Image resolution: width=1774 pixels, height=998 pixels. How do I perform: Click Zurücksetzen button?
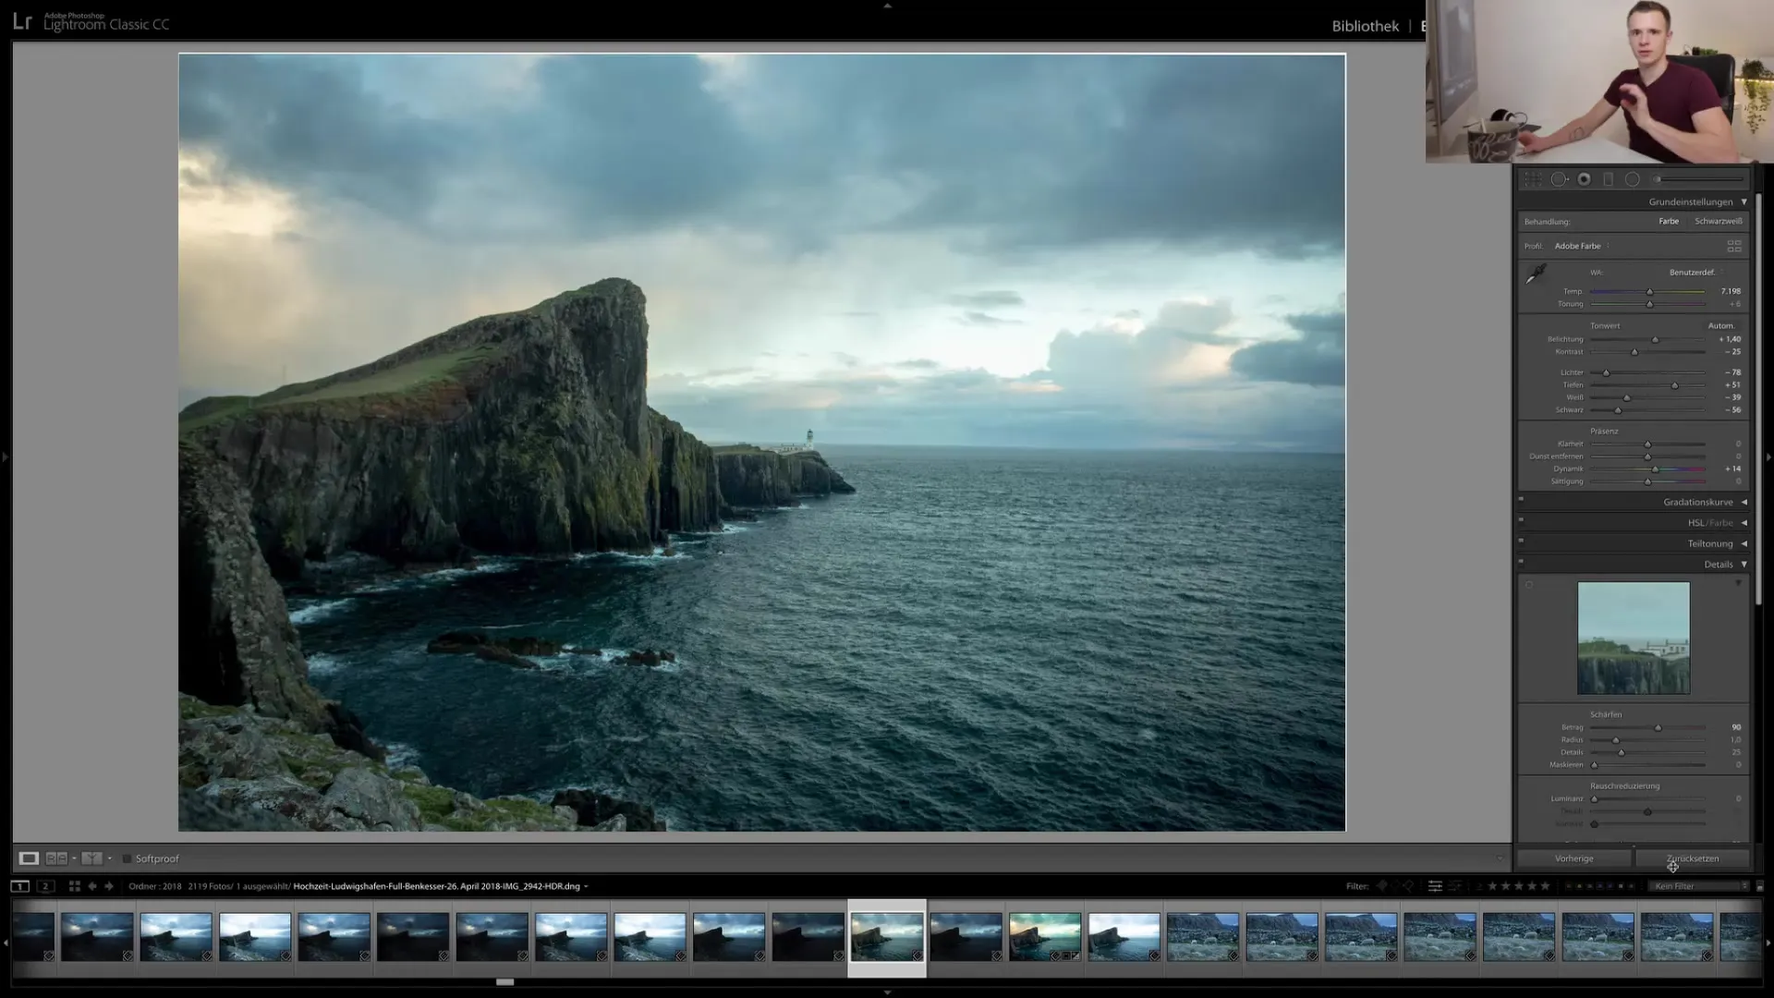(x=1693, y=858)
